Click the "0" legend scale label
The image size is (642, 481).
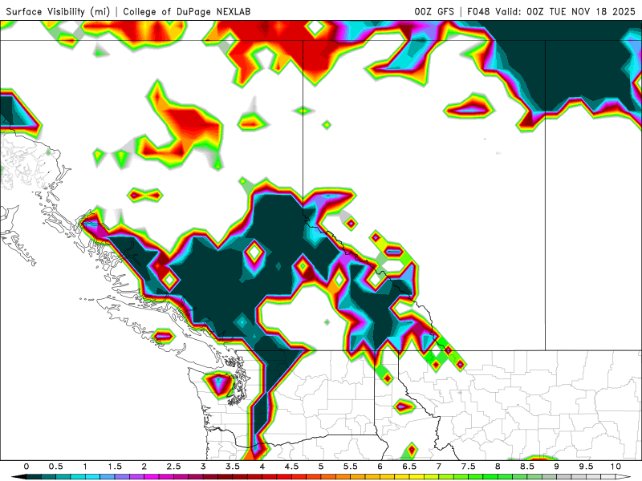pos(26,467)
